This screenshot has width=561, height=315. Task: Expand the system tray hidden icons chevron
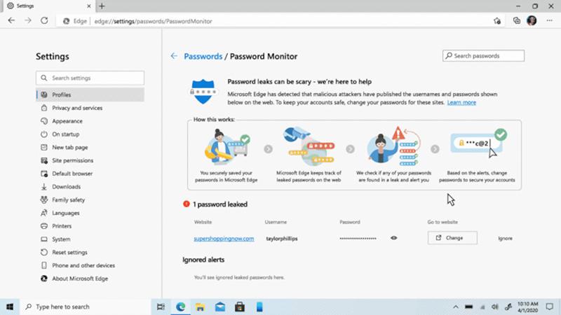[457, 307]
